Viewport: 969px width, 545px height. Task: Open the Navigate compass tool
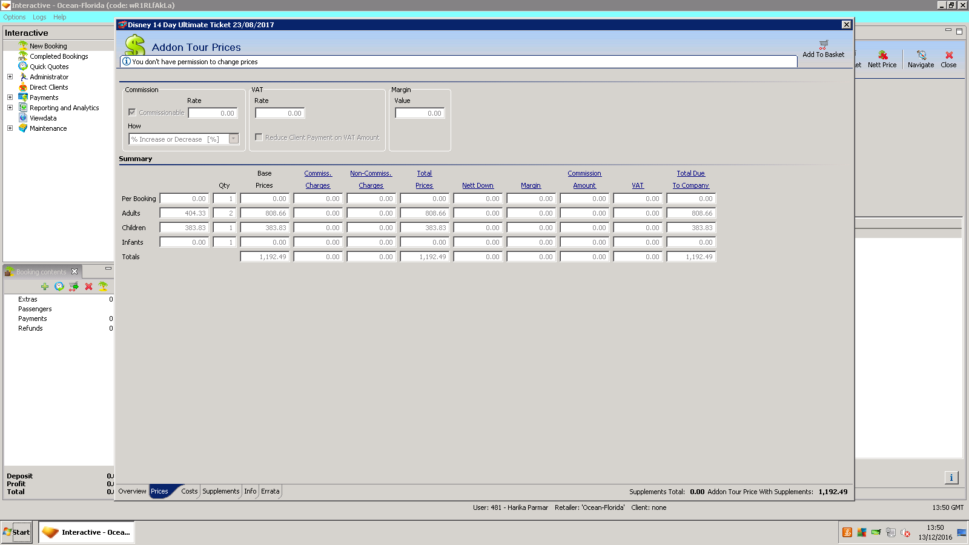[921, 55]
